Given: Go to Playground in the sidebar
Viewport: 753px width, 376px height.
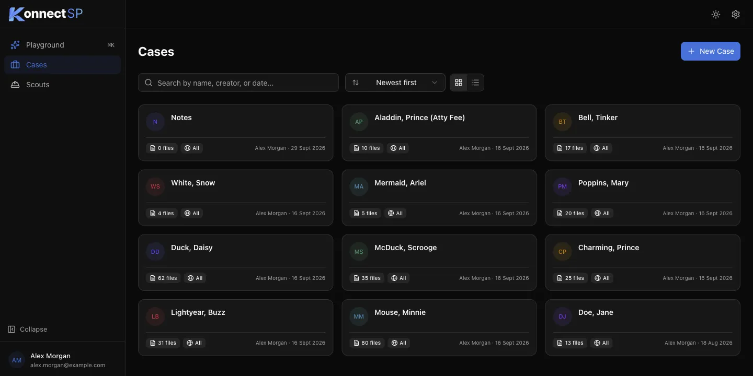Looking at the screenshot, I should [62, 45].
